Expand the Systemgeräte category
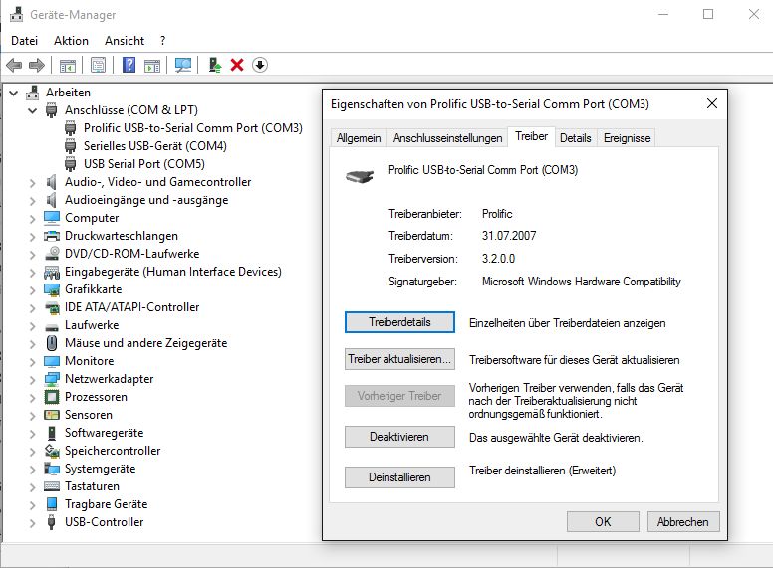The height and width of the screenshot is (568, 773). (x=32, y=470)
